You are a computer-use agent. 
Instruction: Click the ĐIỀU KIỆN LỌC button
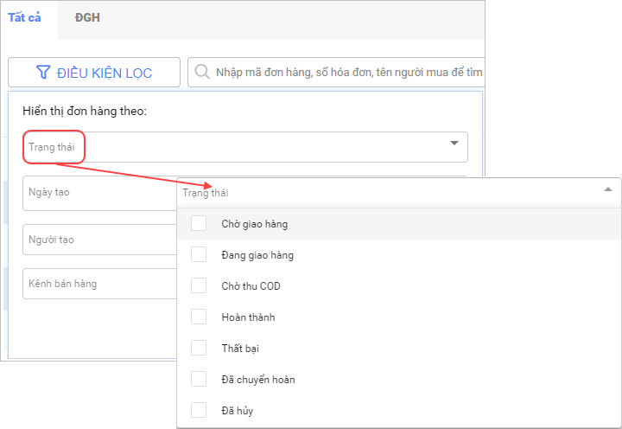94,73
